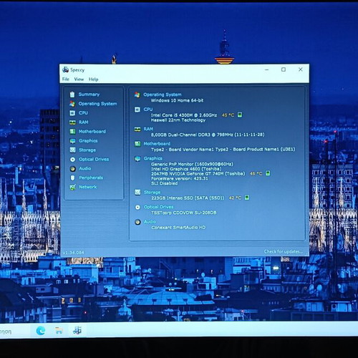
Task: Select the Audio speaker icon in sidebar
Action: click(x=73, y=169)
